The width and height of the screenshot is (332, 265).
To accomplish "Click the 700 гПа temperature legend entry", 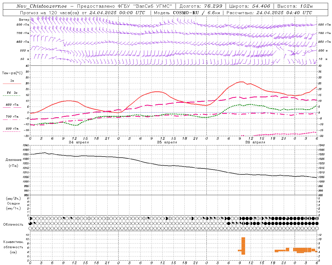I will [x=12, y=117].
